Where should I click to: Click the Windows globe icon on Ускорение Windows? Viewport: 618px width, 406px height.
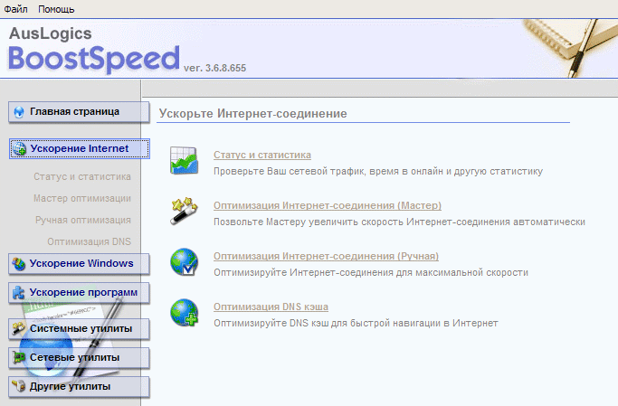coord(18,264)
